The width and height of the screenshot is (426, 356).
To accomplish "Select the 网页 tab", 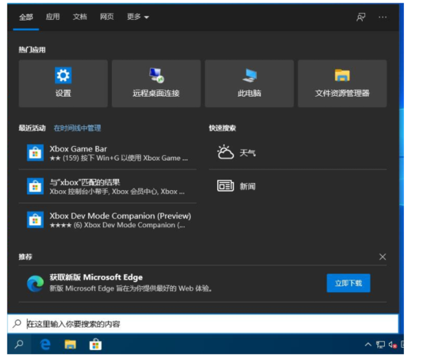I will 106,17.
